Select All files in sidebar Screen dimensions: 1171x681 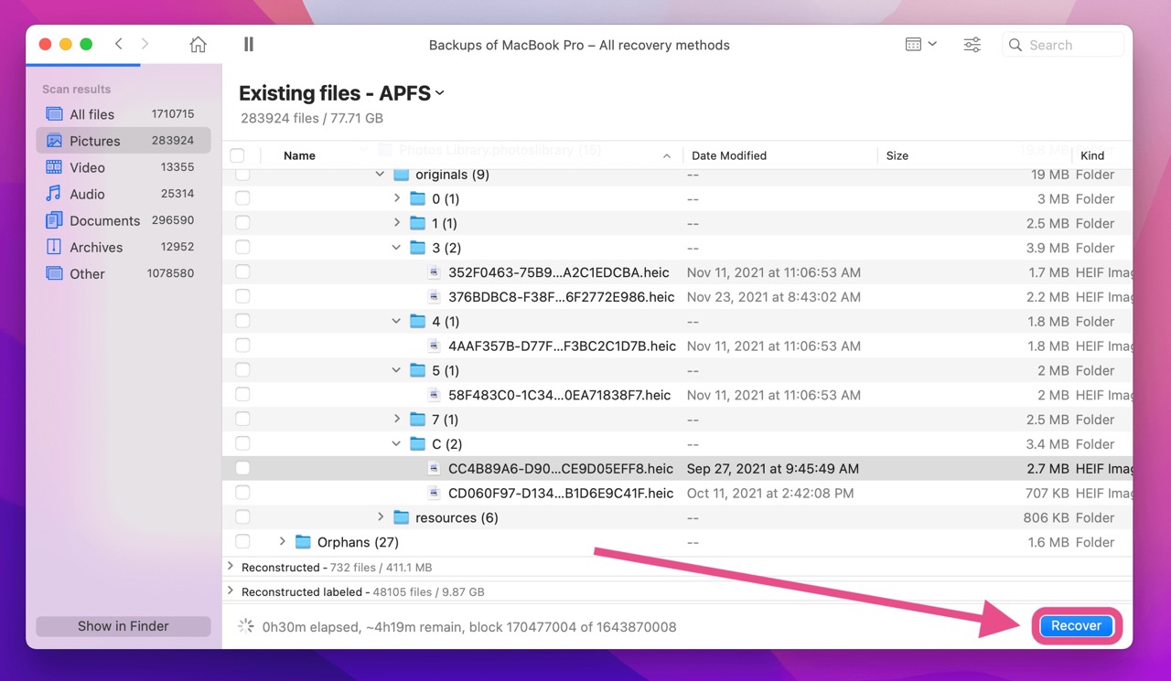[x=123, y=114]
